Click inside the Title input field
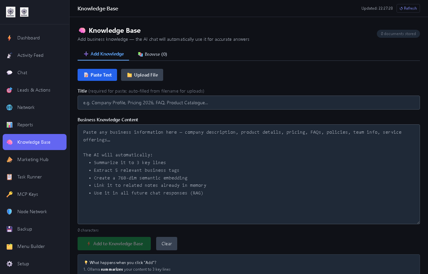 [x=248, y=103]
